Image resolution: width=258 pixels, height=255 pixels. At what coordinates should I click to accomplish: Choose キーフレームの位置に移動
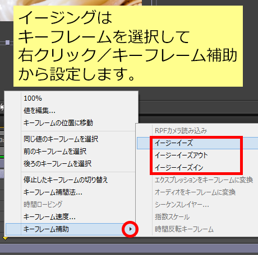tap(71, 123)
